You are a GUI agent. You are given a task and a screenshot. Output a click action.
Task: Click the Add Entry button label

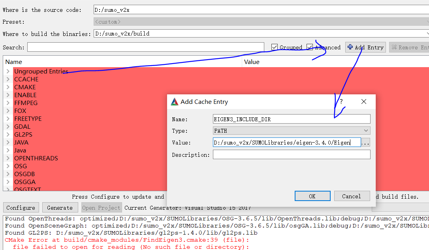tap(369, 47)
